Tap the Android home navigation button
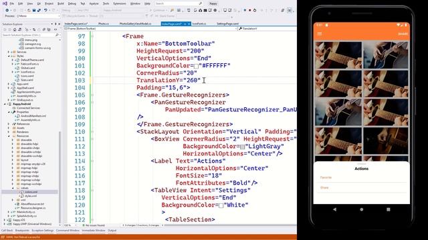 coord(361,209)
